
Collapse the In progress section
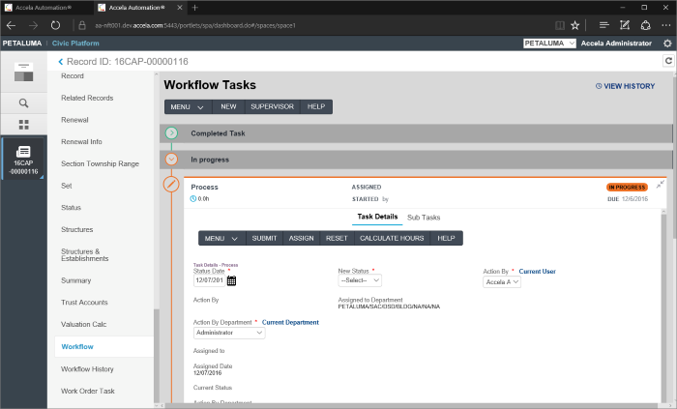click(x=171, y=159)
